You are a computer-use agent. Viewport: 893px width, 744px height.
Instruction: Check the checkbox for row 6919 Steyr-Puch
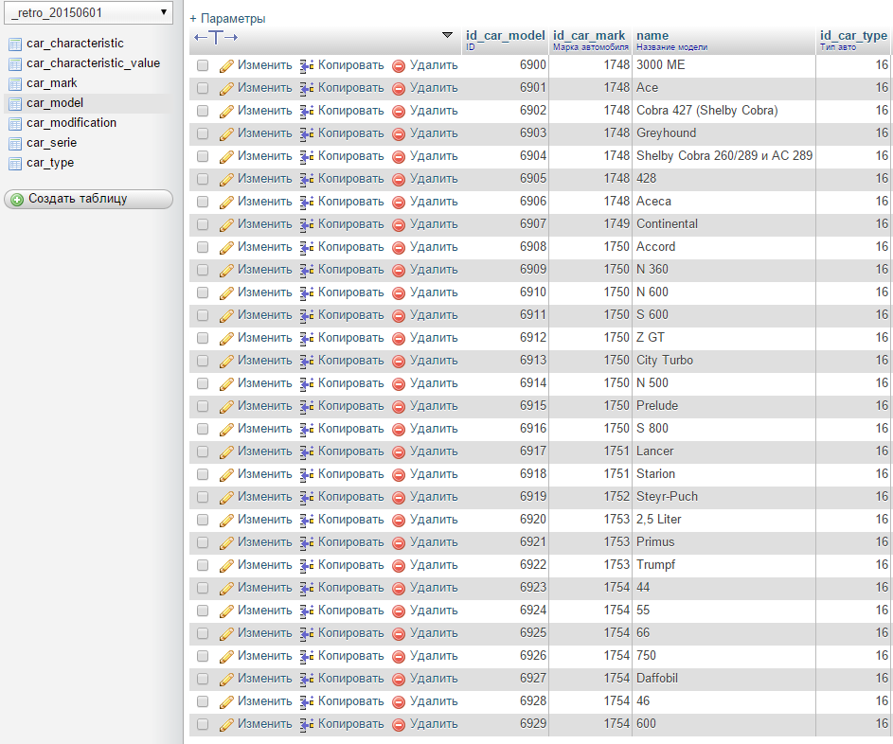pos(203,497)
